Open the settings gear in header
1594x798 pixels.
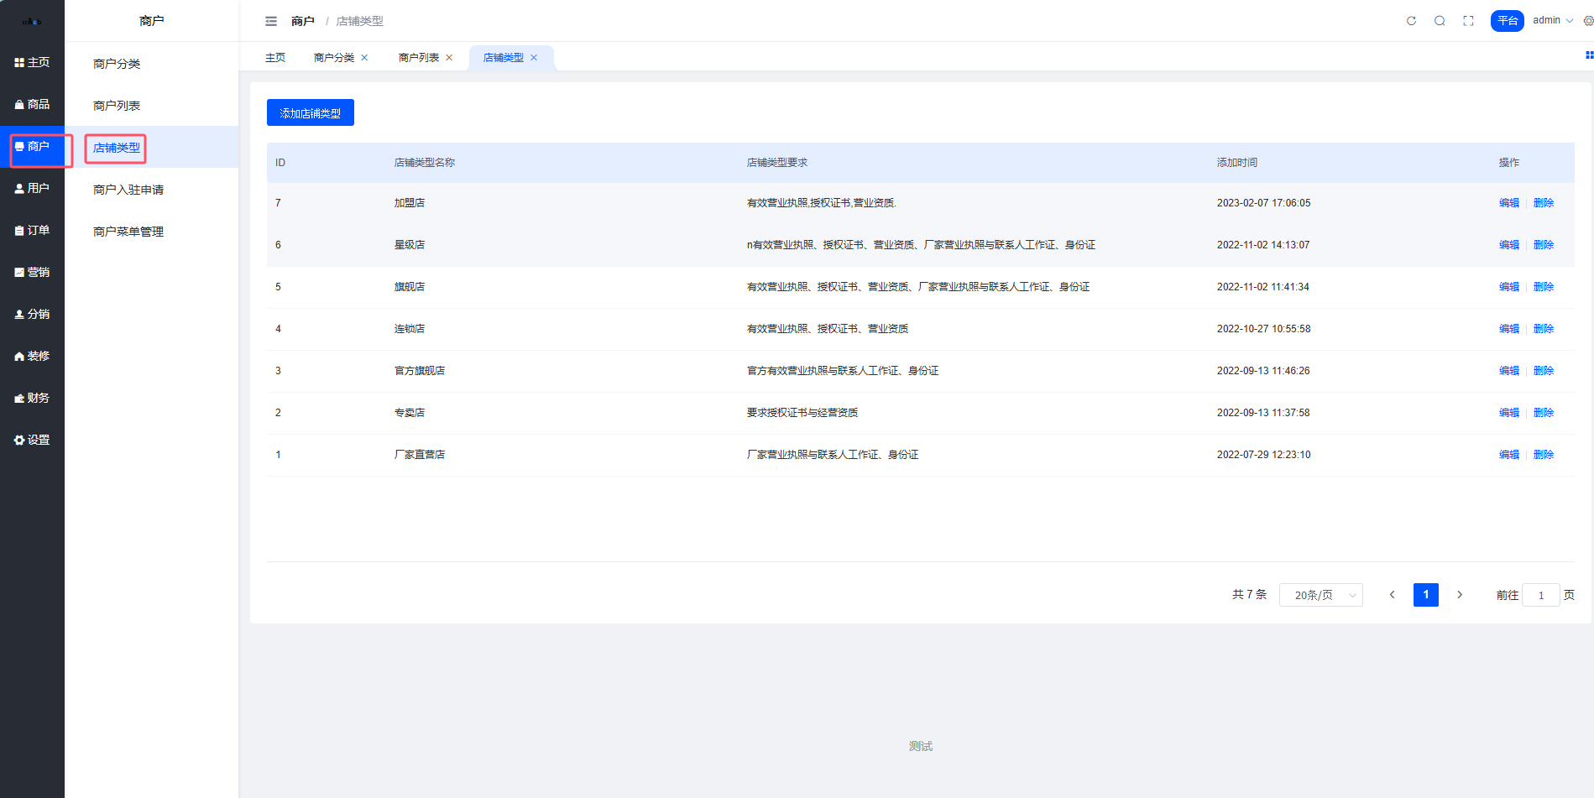[1587, 21]
